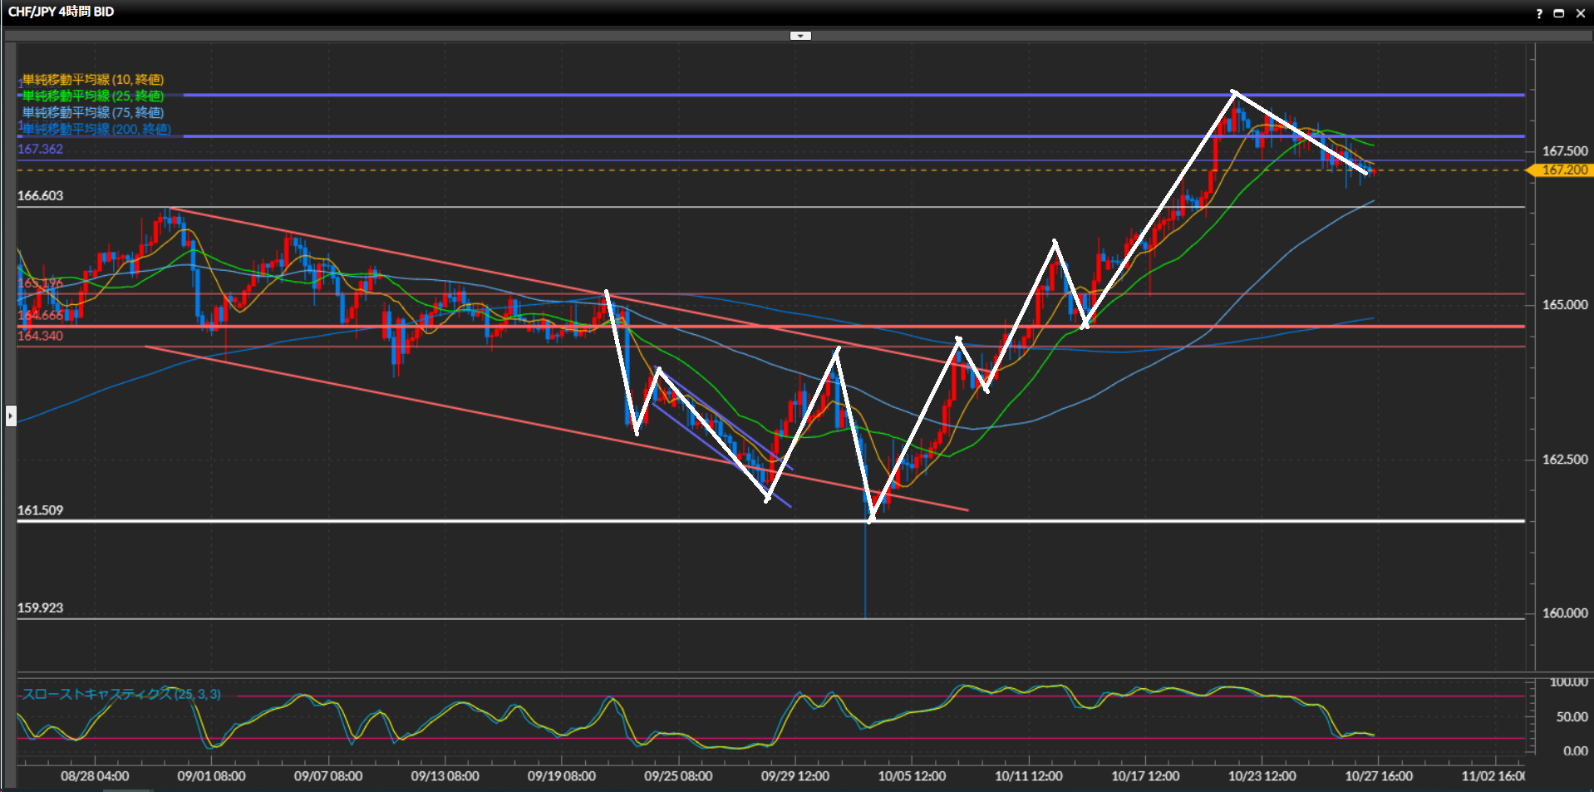
Task: Select the SMA (25, 終値) indicator label
Action: pos(92,96)
